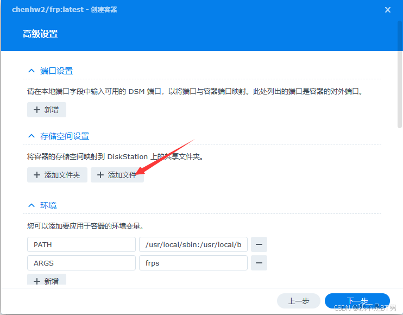Click the DSM port mapping description

coord(195,91)
